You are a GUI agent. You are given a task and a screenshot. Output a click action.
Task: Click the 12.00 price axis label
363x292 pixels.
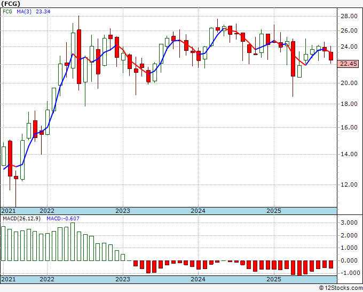click(x=349, y=185)
